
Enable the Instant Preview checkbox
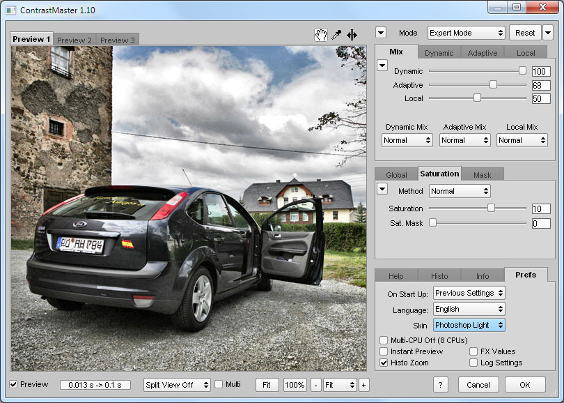(x=384, y=351)
